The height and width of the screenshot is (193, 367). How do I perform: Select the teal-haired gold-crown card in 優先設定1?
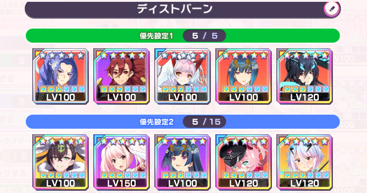pos(244,76)
